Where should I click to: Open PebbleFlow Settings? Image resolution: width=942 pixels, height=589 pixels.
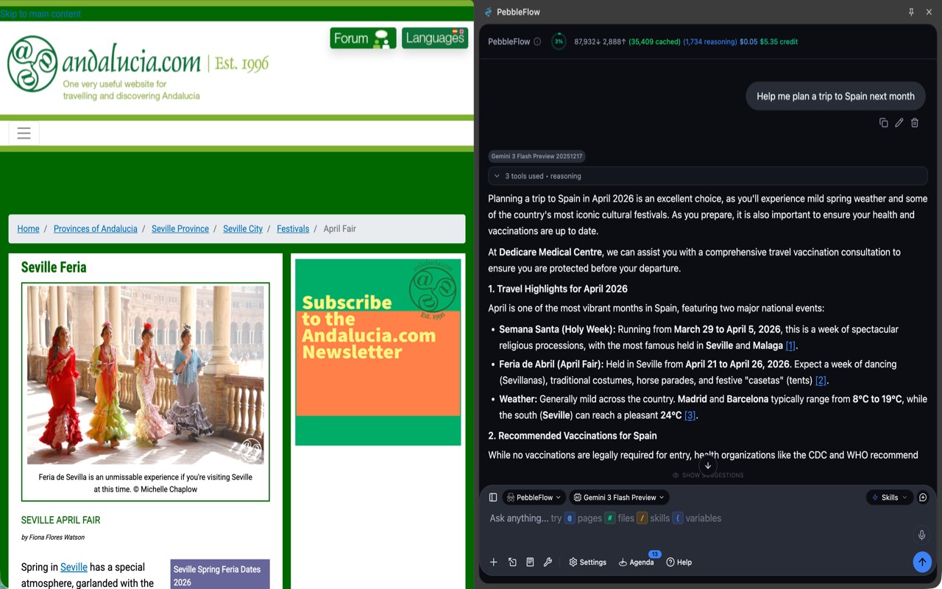point(587,562)
